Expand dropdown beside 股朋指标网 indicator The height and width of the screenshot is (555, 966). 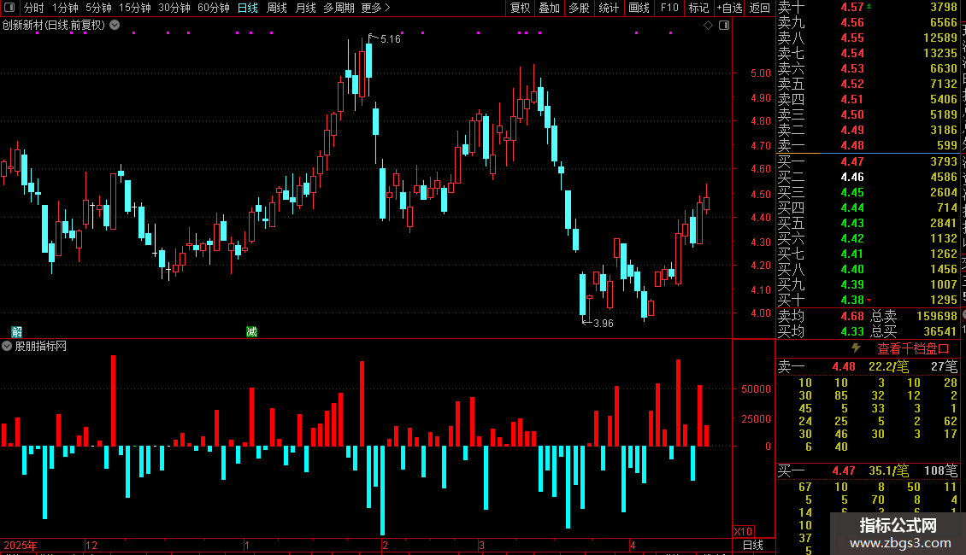(7, 346)
